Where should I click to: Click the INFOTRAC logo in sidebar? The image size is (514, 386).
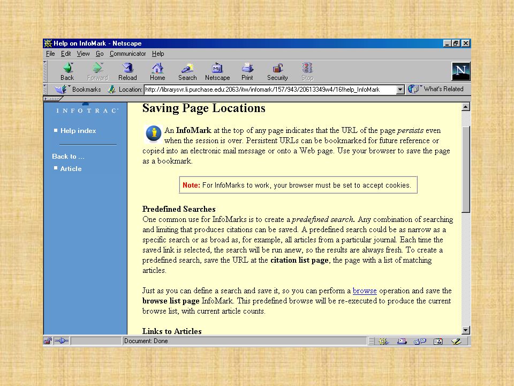(87, 110)
